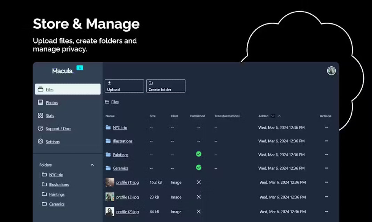Screen dimensions: 372x222
Task: Open NYC trip in sidebar folder tree
Action: coord(56,175)
